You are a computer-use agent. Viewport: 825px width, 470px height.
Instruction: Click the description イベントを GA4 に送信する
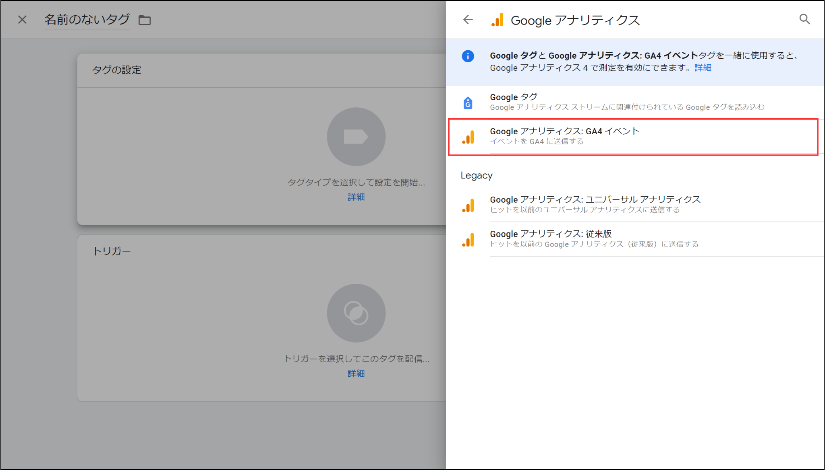click(x=537, y=142)
